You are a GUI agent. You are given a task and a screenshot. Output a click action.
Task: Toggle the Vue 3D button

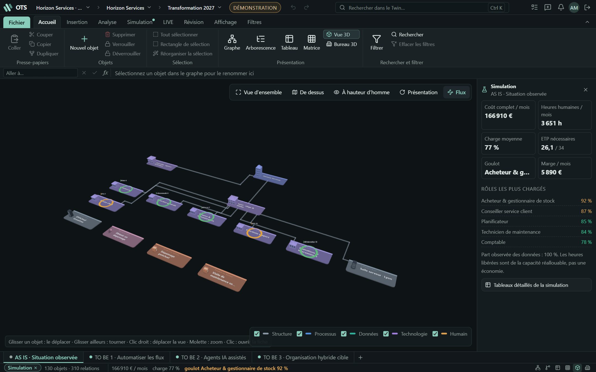[341, 34]
